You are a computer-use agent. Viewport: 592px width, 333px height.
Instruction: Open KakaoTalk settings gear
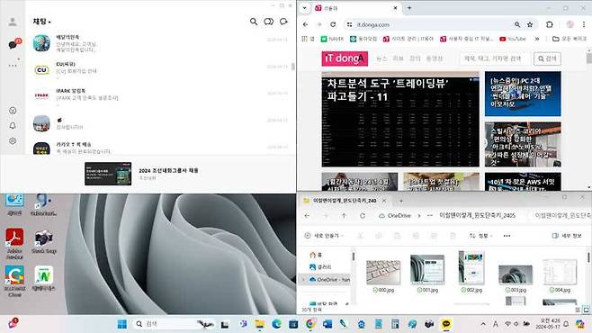pyautogui.click(x=13, y=140)
